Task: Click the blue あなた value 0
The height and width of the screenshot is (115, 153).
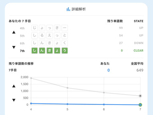Action: (109, 70)
